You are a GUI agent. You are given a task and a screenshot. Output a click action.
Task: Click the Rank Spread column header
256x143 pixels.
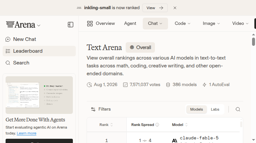point(142,125)
